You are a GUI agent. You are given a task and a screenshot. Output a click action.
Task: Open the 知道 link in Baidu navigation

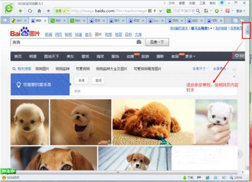point(78,35)
